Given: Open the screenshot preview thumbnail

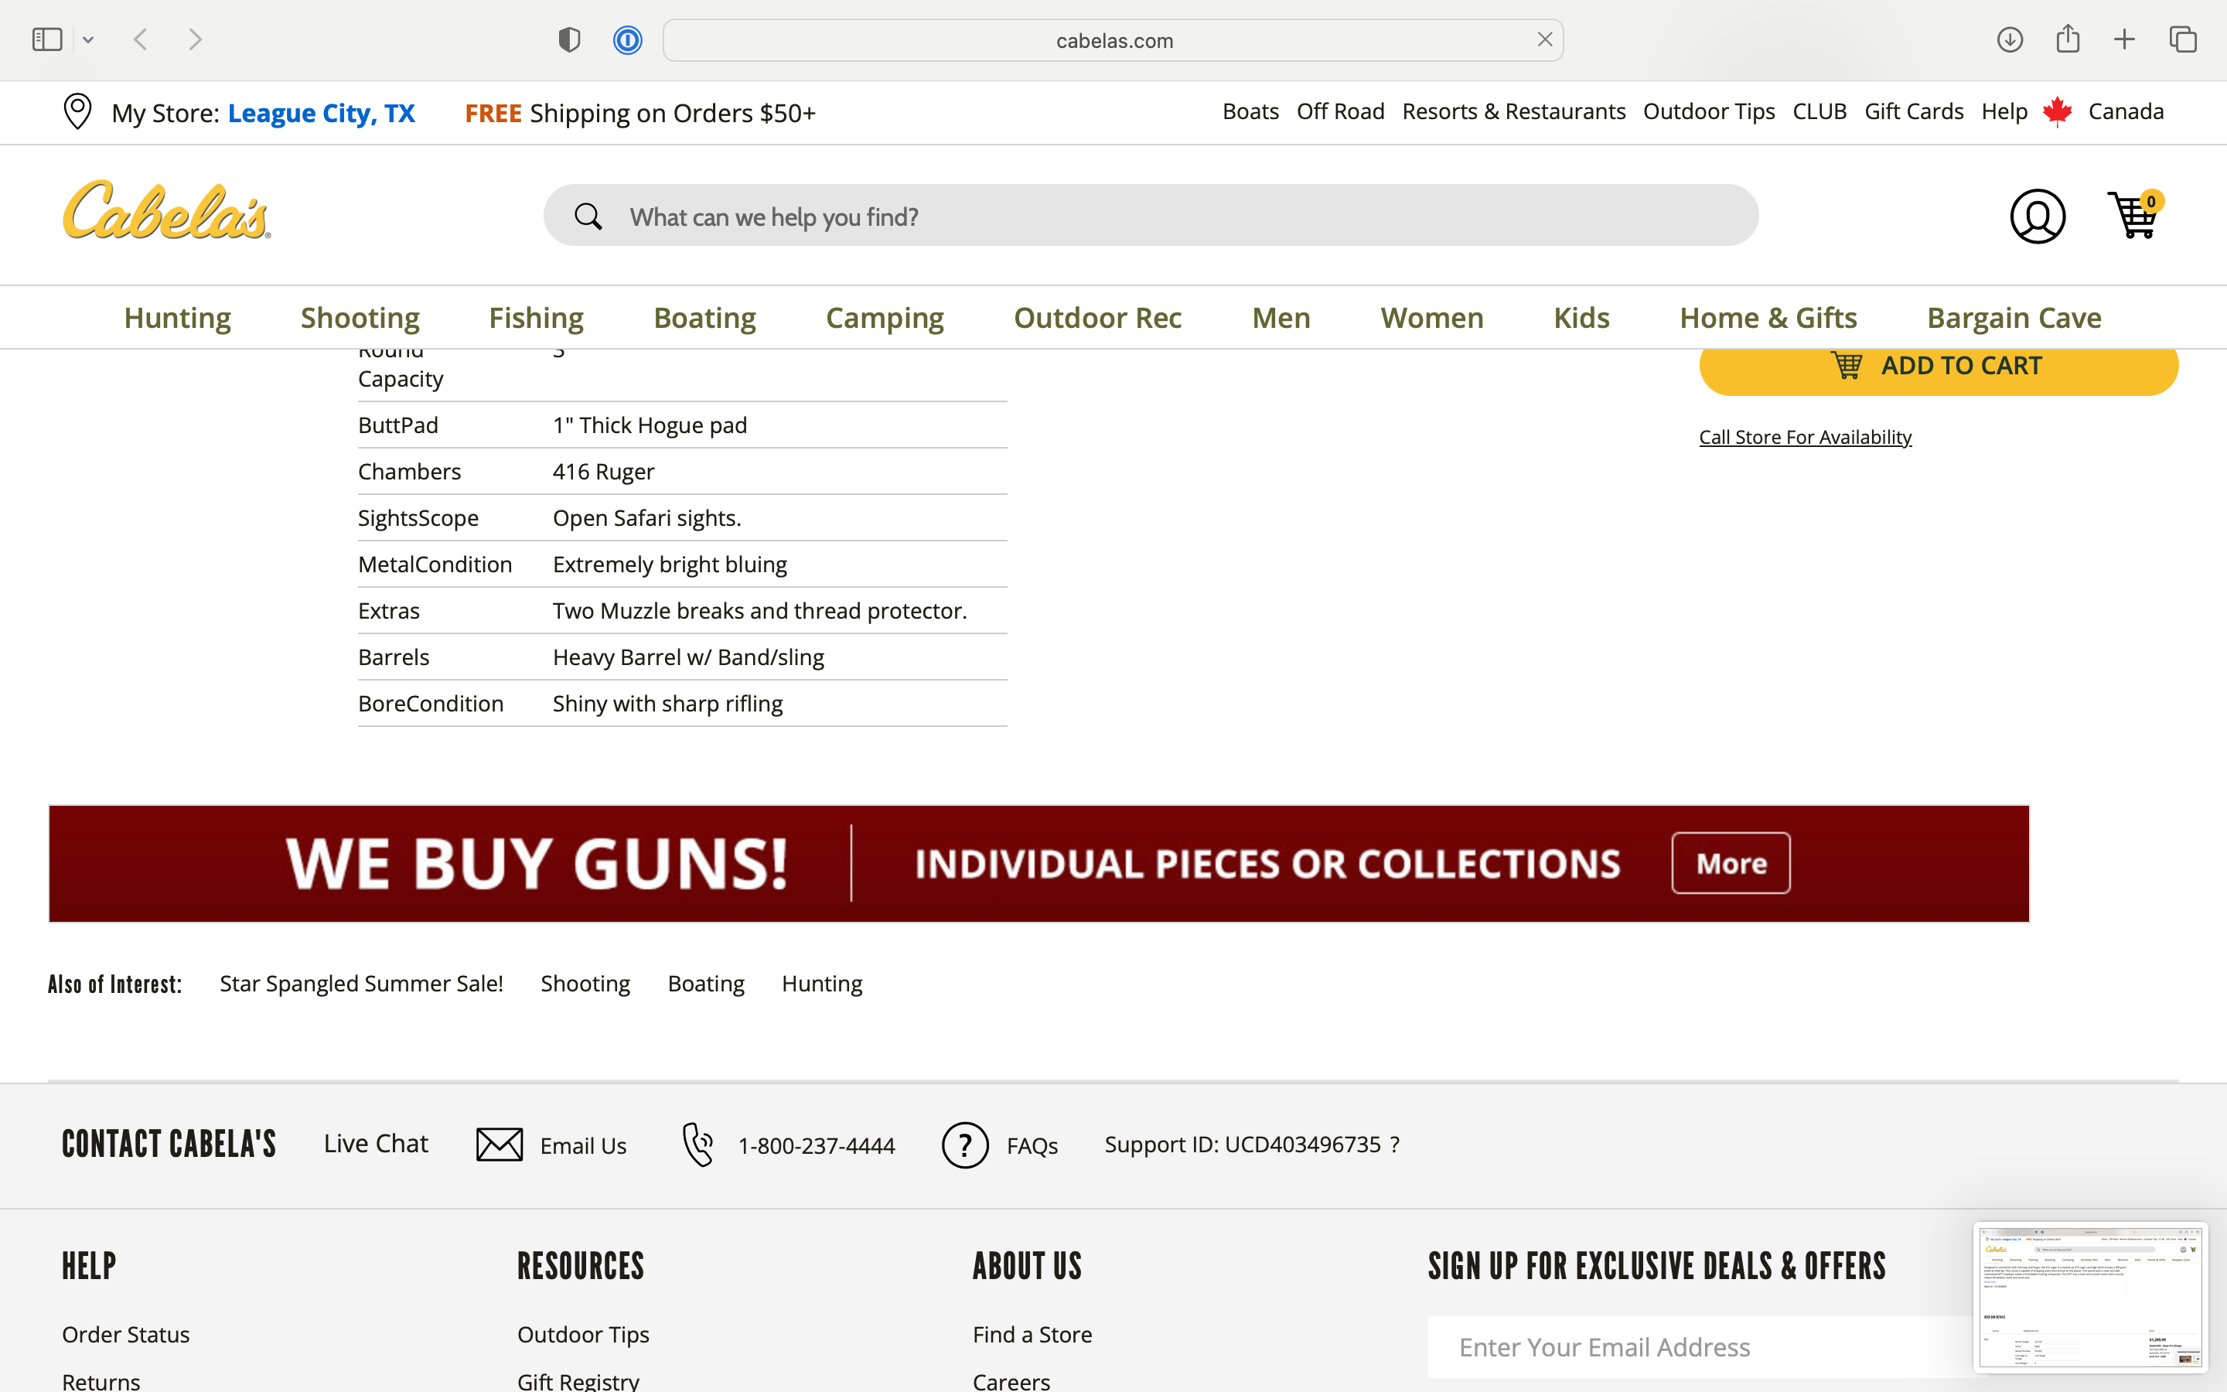Looking at the screenshot, I should pos(2090,1297).
